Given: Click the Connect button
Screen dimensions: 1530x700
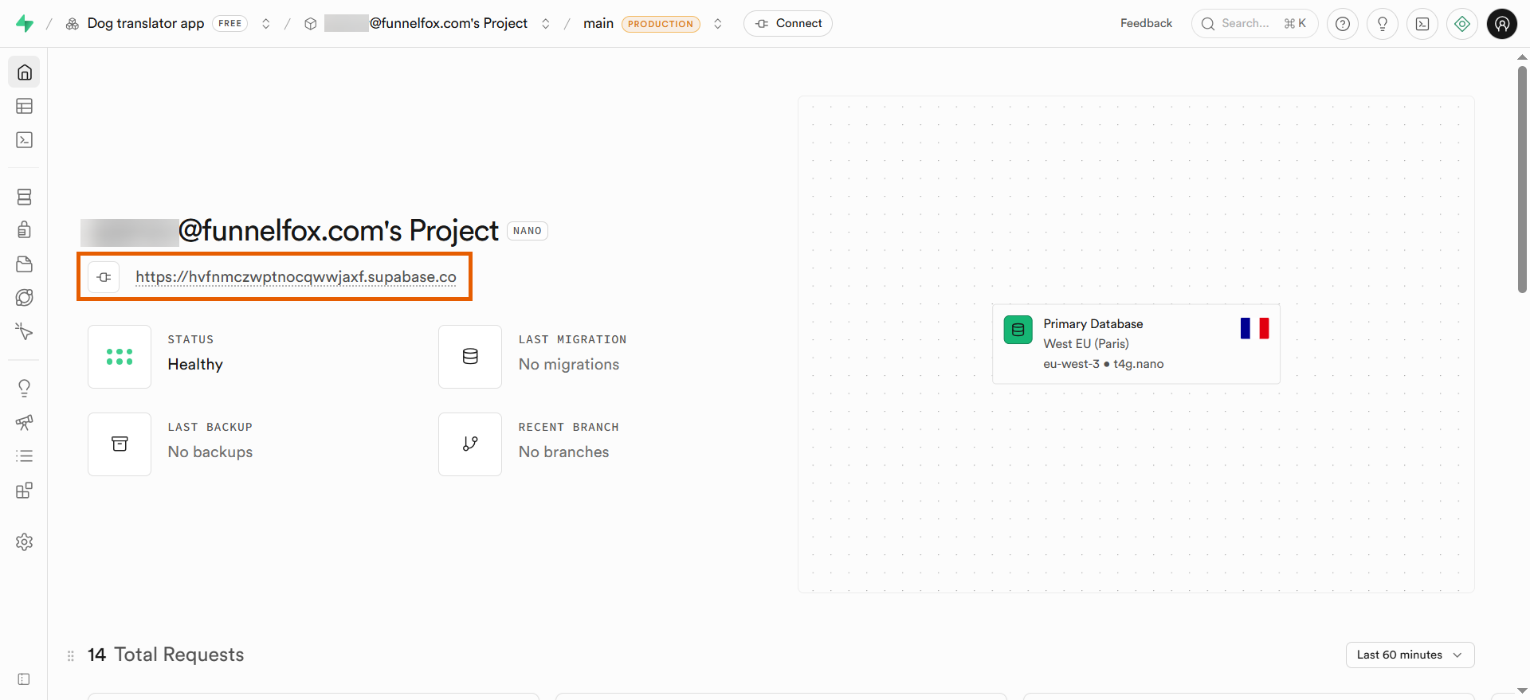Looking at the screenshot, I should (788, 24).
